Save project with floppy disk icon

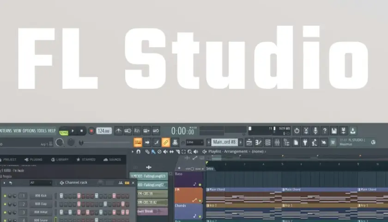pyautogui.click(x=334, y=130)
